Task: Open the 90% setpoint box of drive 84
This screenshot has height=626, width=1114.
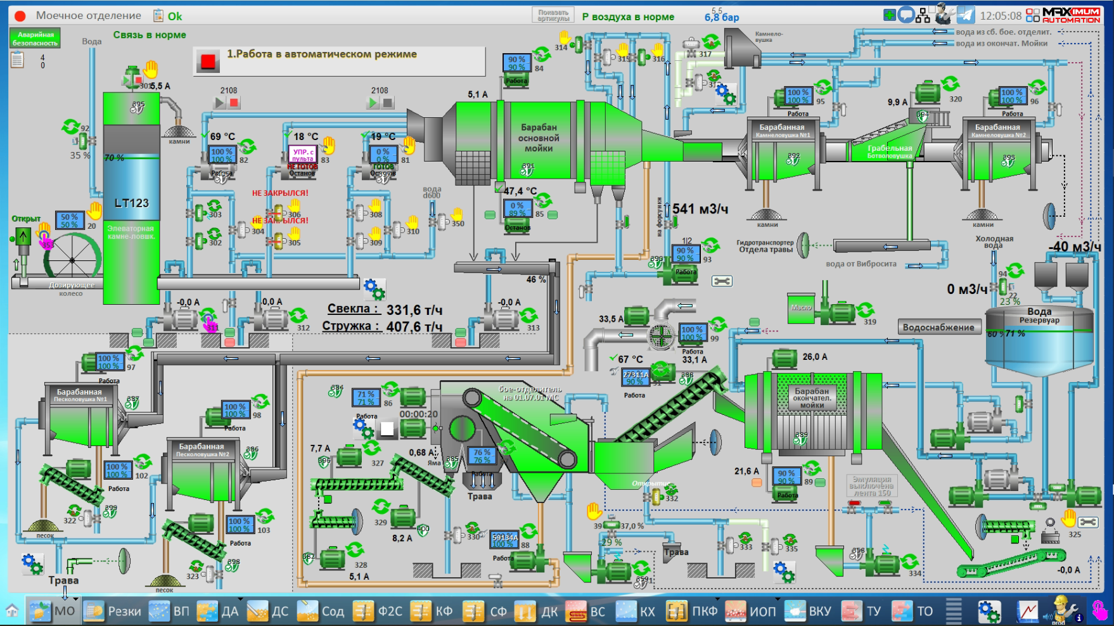Action: (516, 63)
